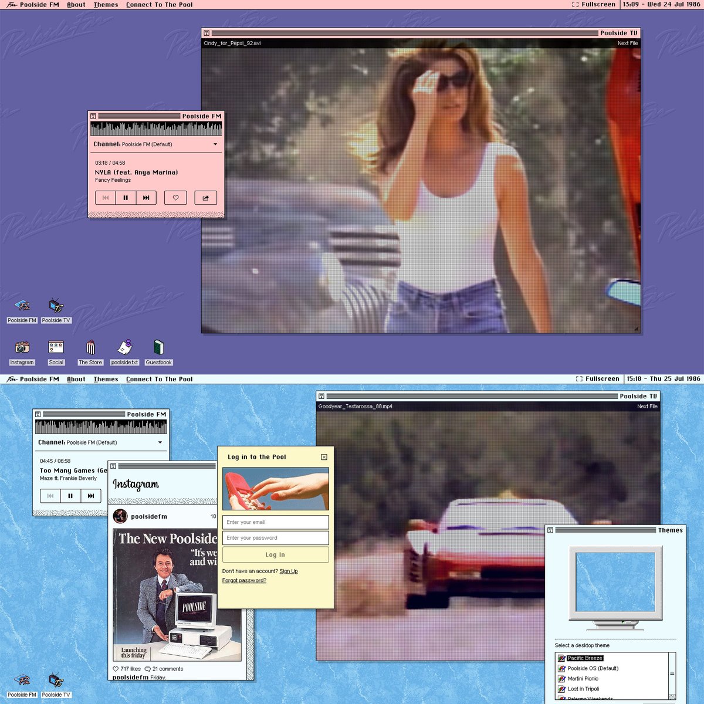Open the Instagram desktop icon
704x704 pixels.
click(22, 348)
